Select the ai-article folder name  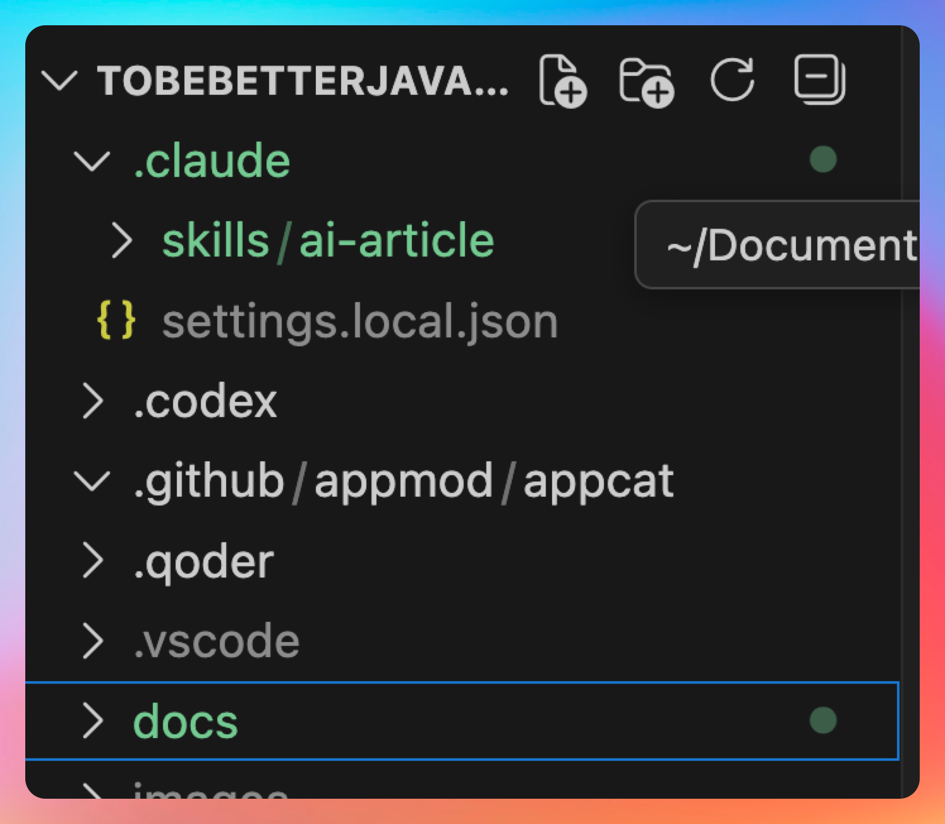396,241
